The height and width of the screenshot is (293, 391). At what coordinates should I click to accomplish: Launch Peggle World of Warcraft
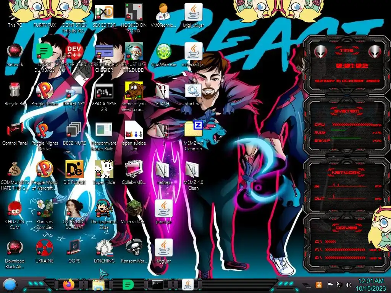click(x=44, y=169)
